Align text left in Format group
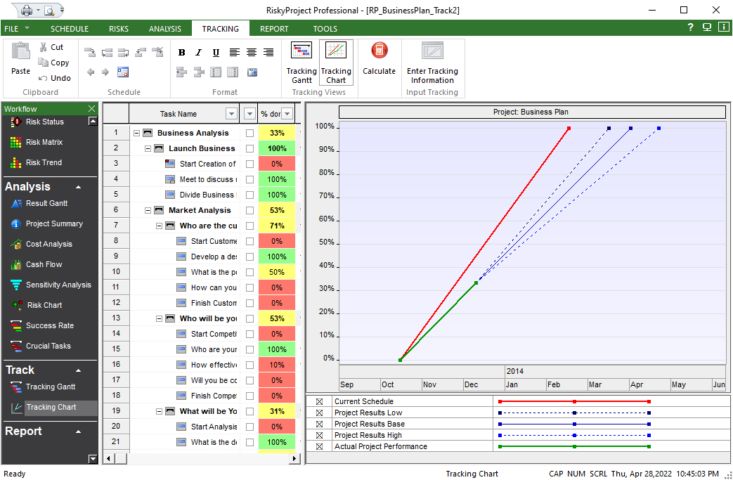Screen dimensions: 733x480 234,52
